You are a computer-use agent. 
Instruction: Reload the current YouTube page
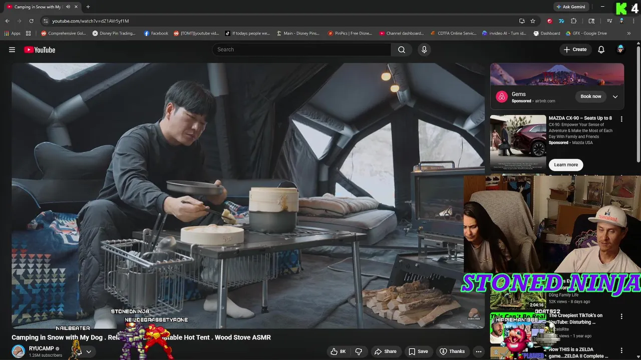tap(31, 21)
